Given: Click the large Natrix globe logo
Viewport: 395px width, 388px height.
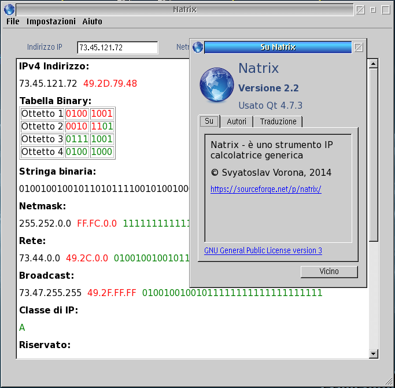Looking at the screenshot, I should pos(217,84).
